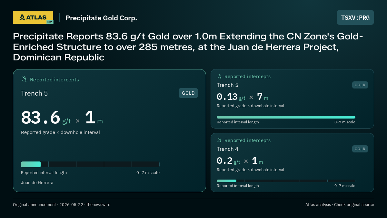Screen dimensions: 387x218
Task: Click Reported grade × downhole interval under 83.6
Action: click(60, 132)
